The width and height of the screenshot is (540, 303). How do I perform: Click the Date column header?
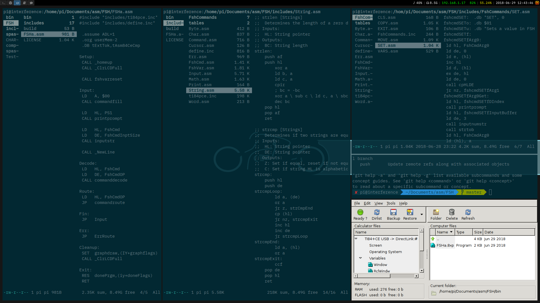pyautogui.click(x=509, y=232)
